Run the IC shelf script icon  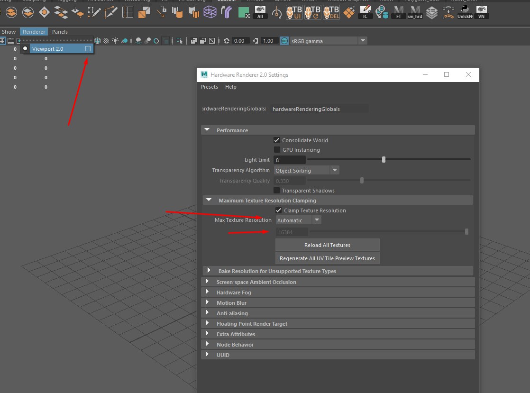pos(365,12)
